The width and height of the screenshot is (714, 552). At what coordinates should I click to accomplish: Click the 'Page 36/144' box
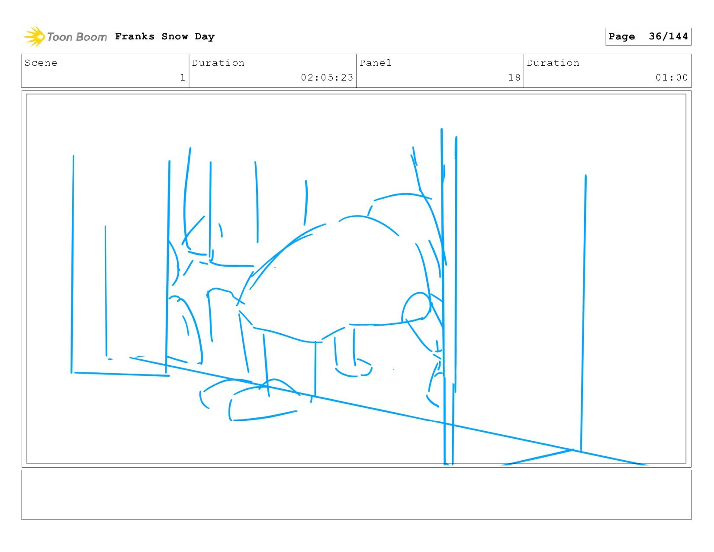[x=648, y=36]
